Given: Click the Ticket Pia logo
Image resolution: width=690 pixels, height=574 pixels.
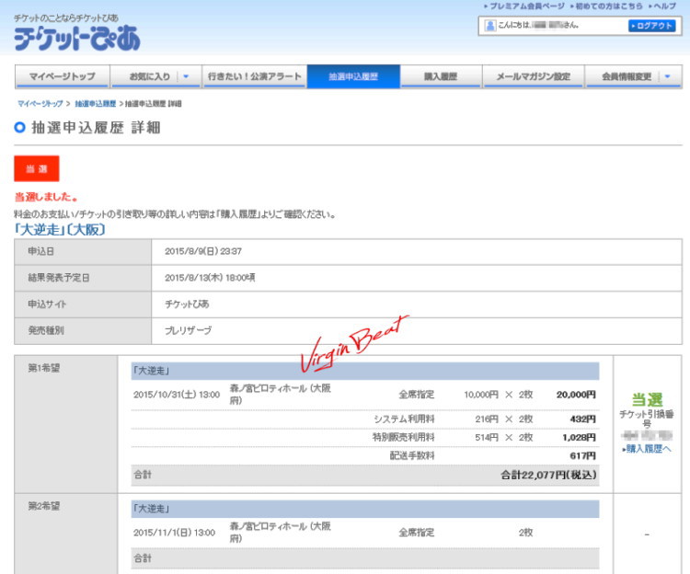Looking at the screenshot, I should [77, 38].
